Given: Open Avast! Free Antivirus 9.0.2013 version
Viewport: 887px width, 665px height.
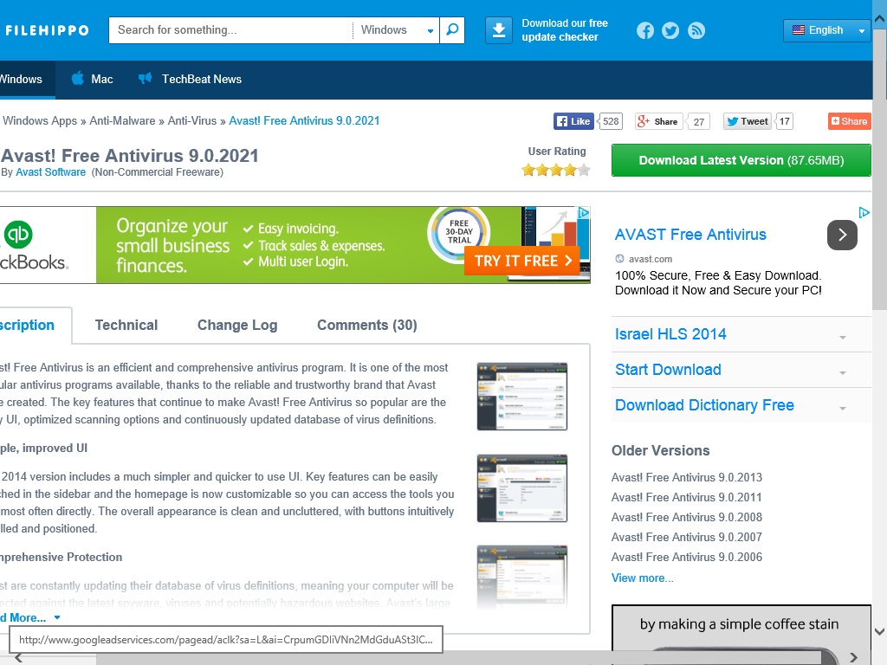Looking at the screenshot, I should [x=687, y=477].
